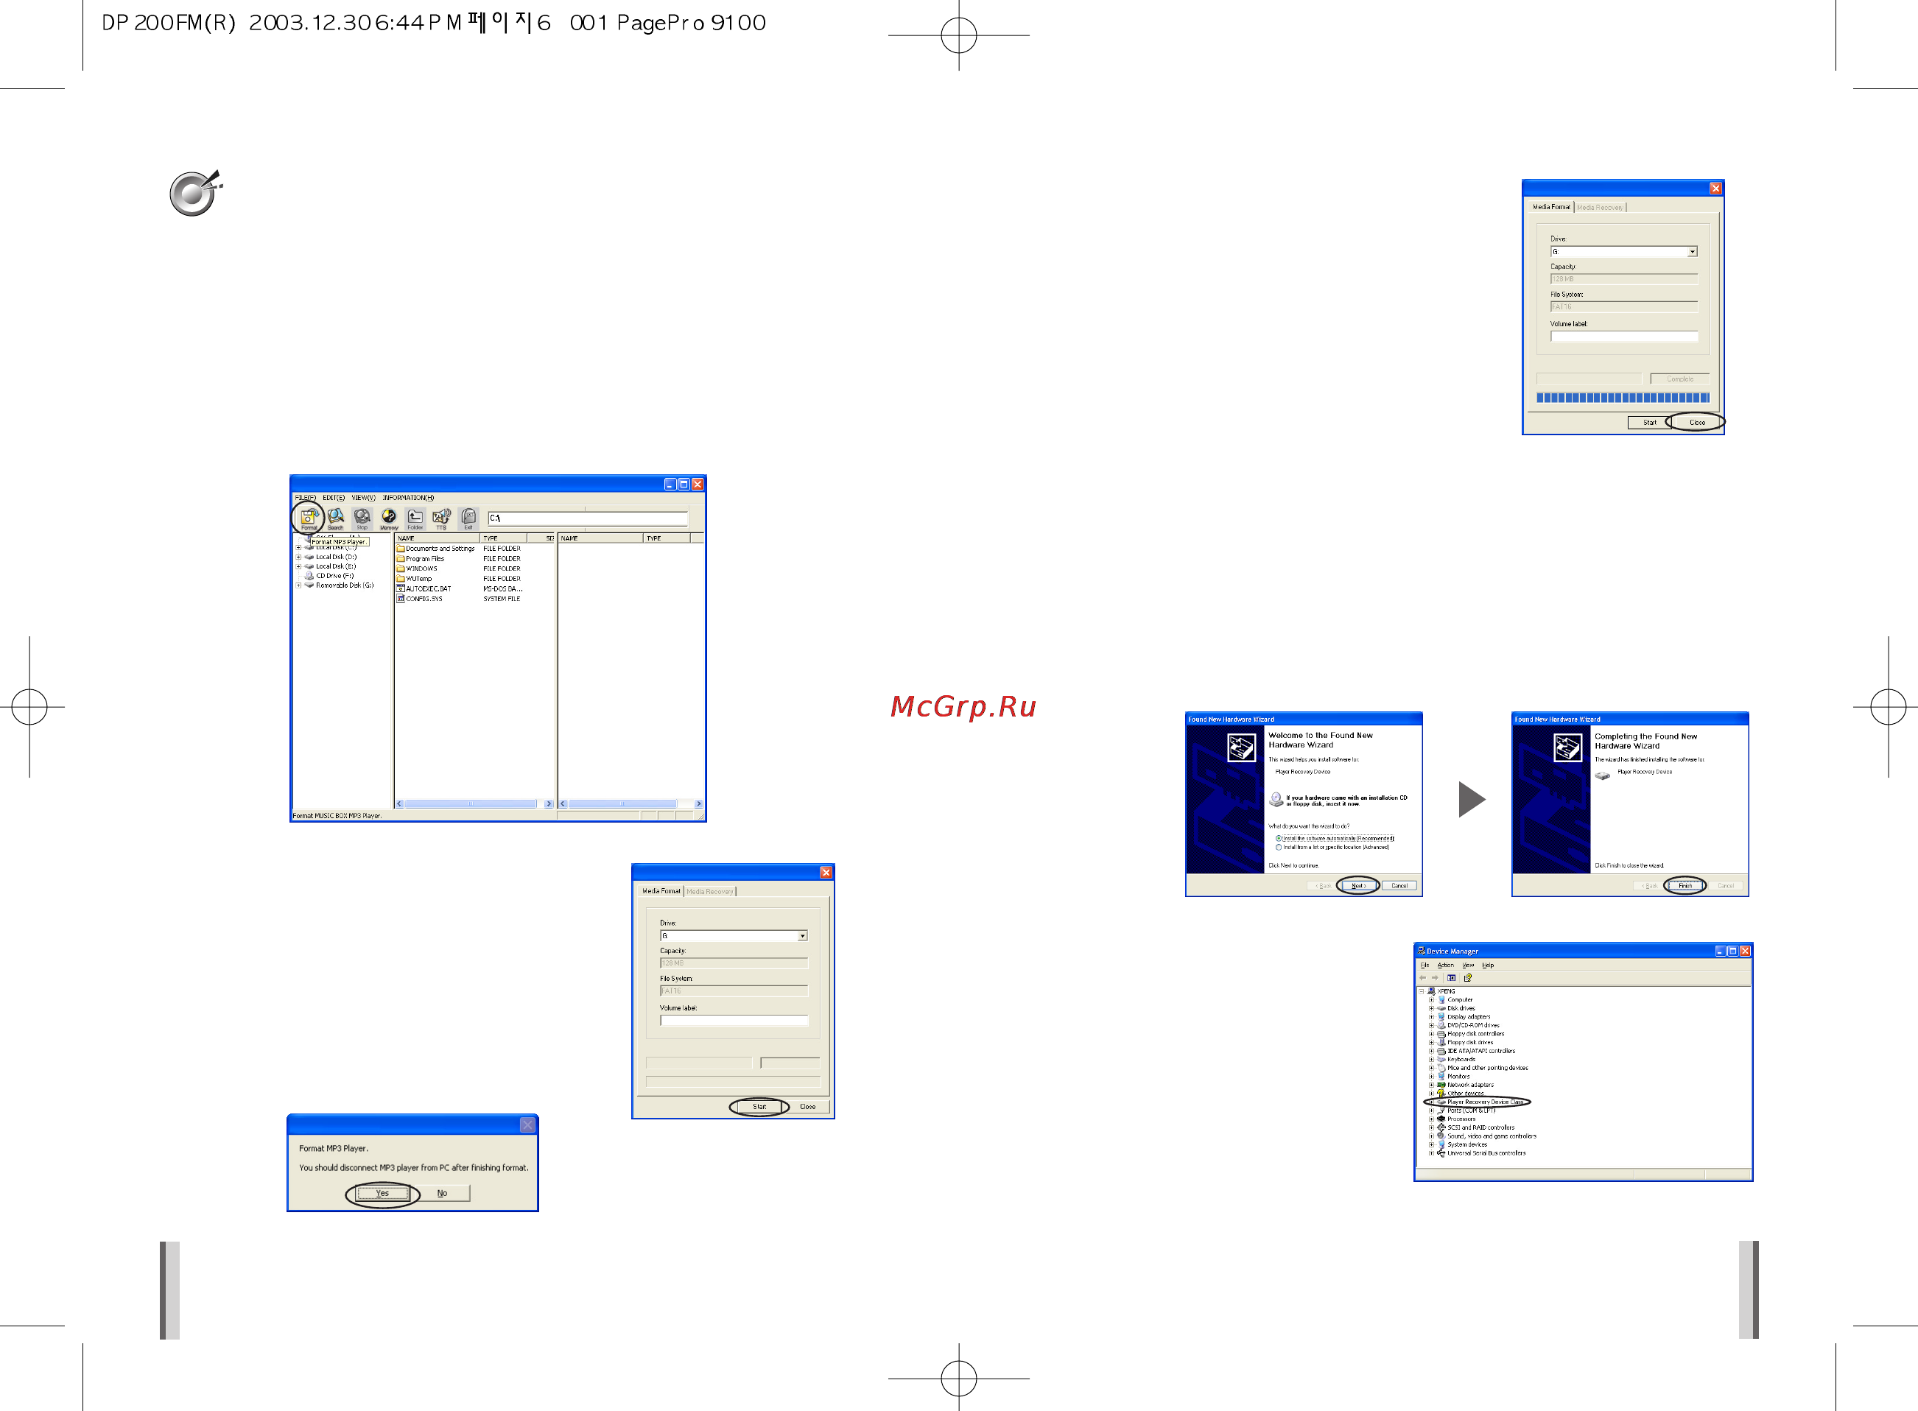Open the Help menu in Device Manager
The image size is (1918, 1411).
(x=1487, y=965)
